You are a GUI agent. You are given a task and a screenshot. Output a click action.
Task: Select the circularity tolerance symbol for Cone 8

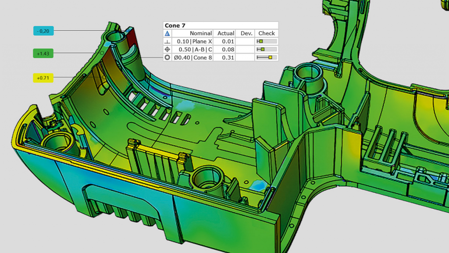[167, 58]
